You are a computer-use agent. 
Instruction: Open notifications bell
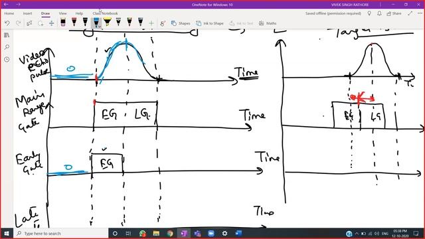379,13
